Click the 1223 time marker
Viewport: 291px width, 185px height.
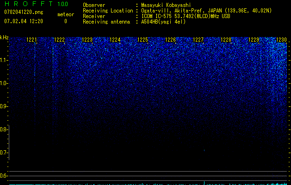point(87,40)
